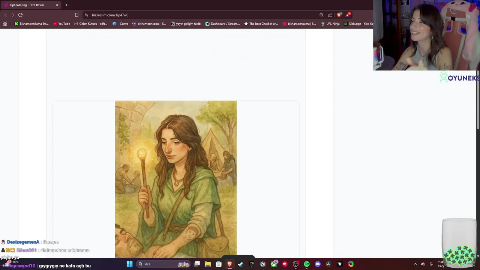Screen dimensions: 480x270
Task: Open Task View on the taskbar
Action: (x=197, y=264)
